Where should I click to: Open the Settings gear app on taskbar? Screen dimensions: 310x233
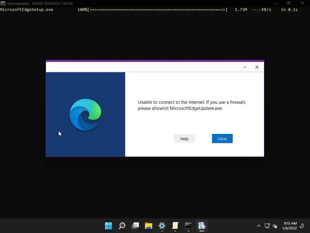tap(162, 226)
